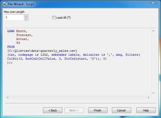Click the quarterly_sales.csv file path line

[42, 51]
